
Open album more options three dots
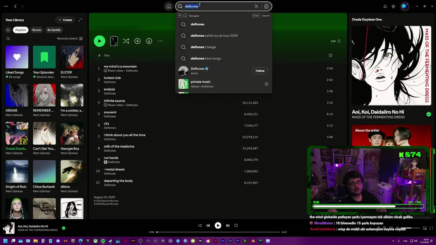160,41
